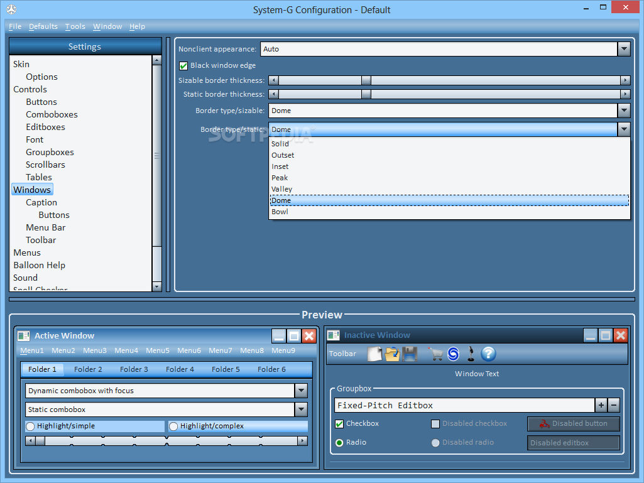The image size is (644, 483).
Task: Choose Valley from border type list
Action: tap(449, 189)
